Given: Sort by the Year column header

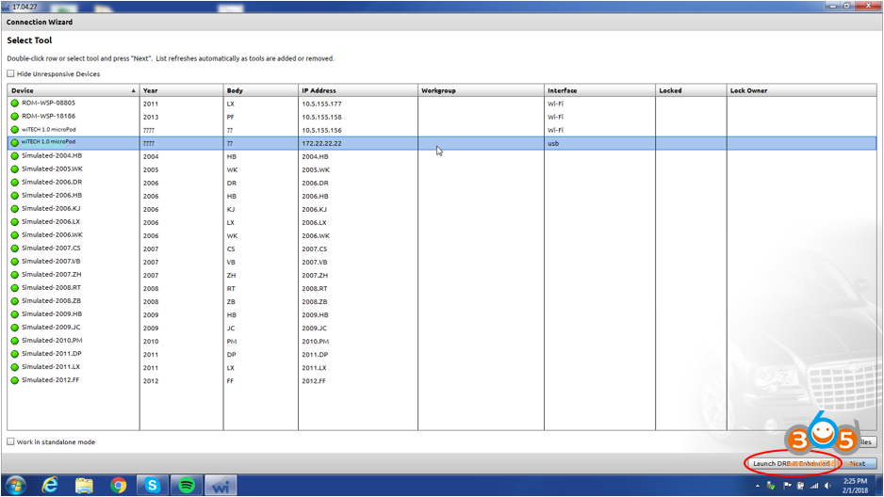Looking at the screenshot, I should (181, 90).
